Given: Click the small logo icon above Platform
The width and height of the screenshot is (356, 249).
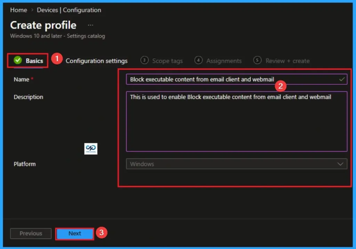Looking at the screenshot, I should (91, 148).
